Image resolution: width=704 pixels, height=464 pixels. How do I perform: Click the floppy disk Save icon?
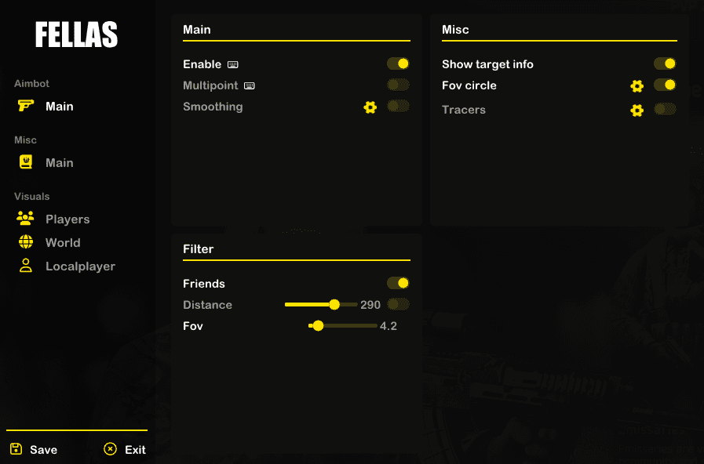(16, 449)
